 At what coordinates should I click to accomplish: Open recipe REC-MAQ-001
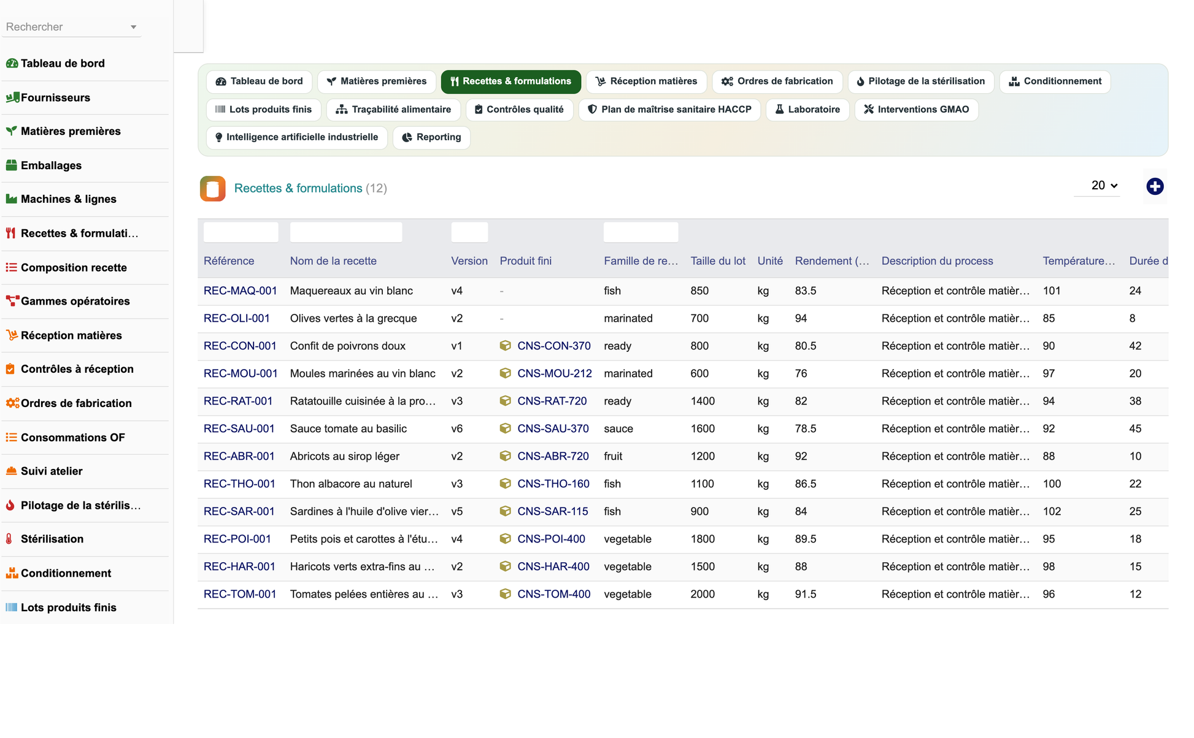(241, 291)
